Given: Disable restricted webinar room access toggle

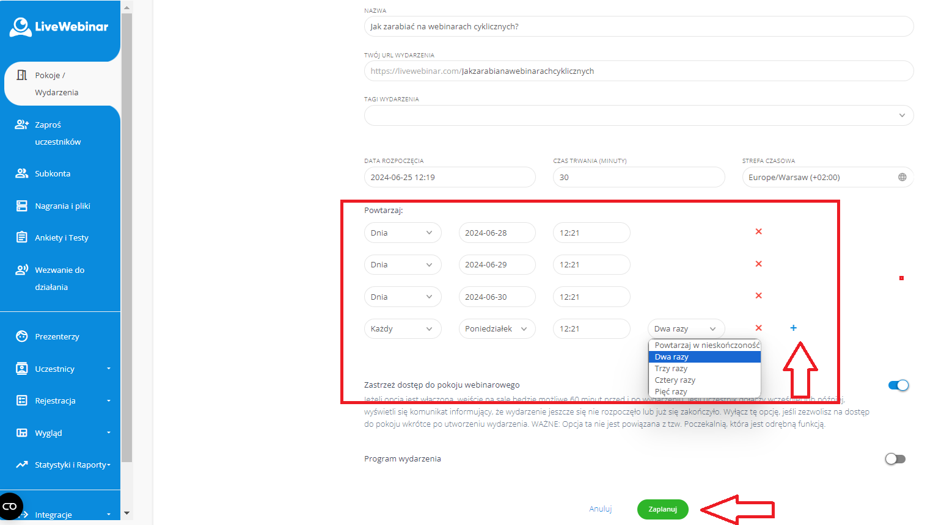Looking at the screenshot, I should (898, 385).
